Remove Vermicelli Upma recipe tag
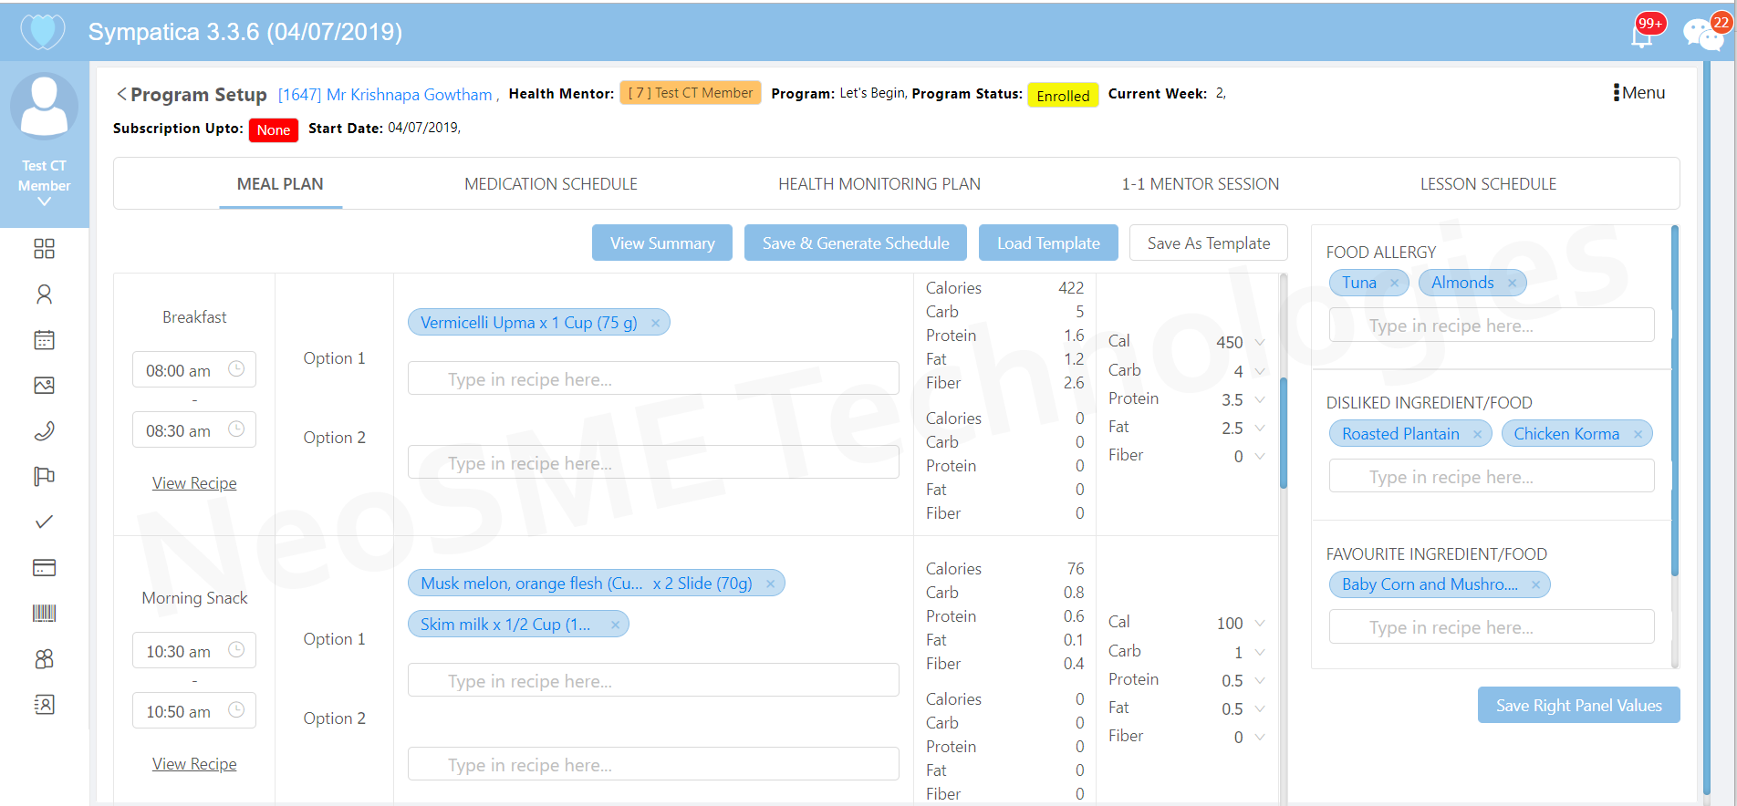 pyautogui.click(x=655, y=323)
